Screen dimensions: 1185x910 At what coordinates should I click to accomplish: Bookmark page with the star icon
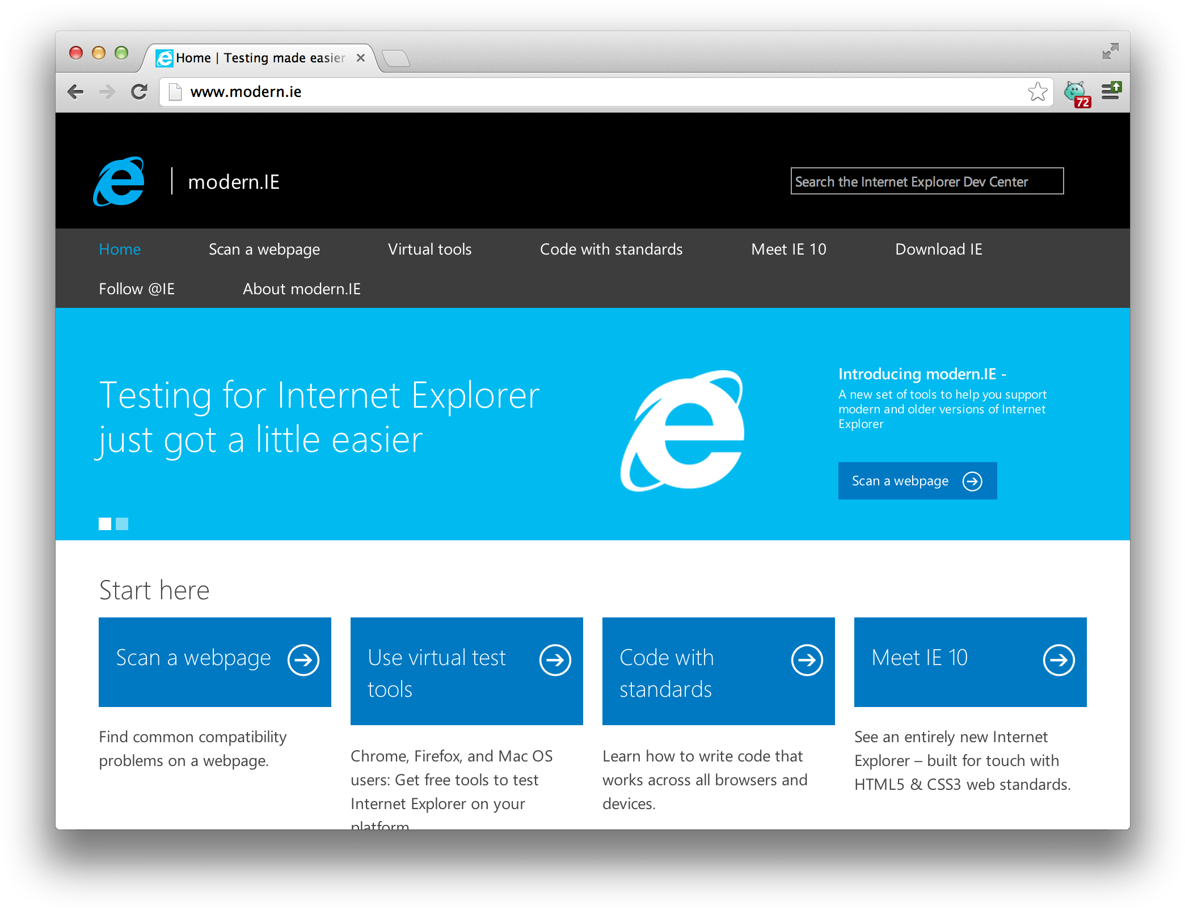click(1037, 92)
